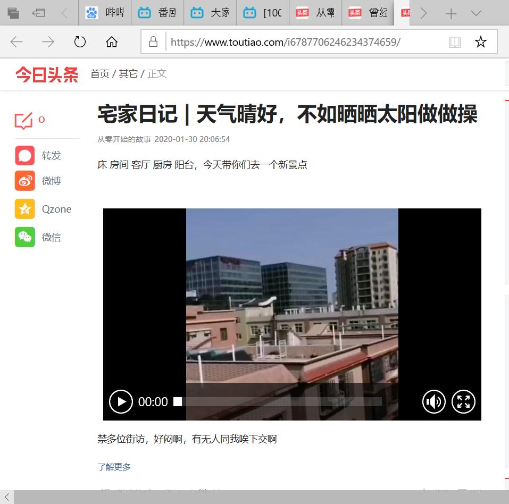Open the 了解更多 link
The width and height of the screenshot is (509, 504).
114,466
